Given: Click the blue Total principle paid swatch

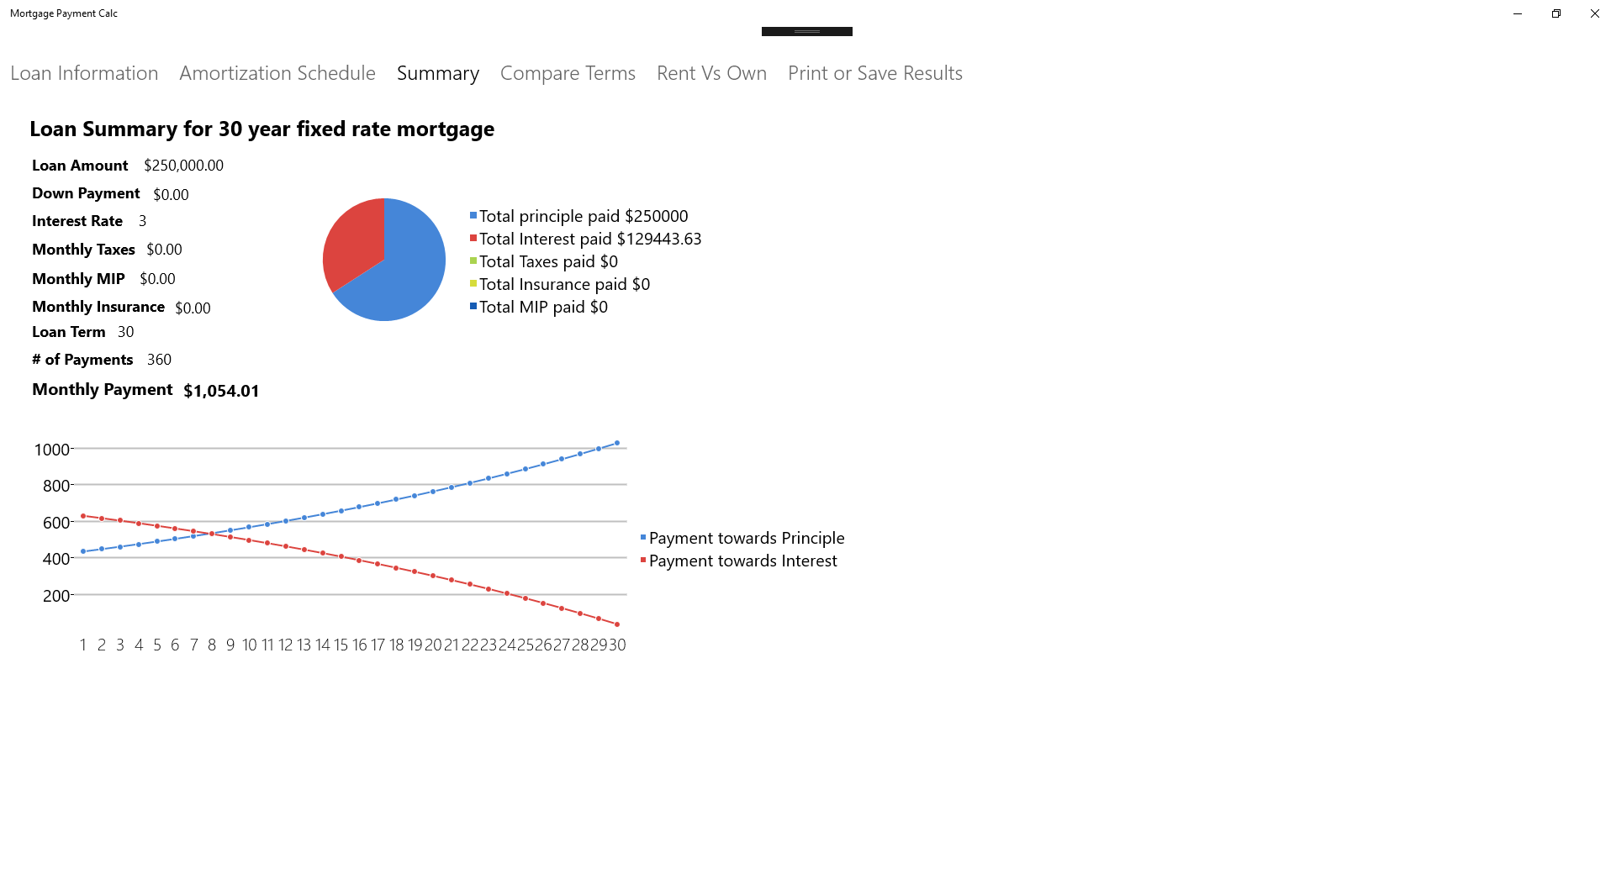Looking at the screenshot, I should (473, 216).
